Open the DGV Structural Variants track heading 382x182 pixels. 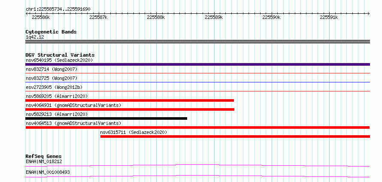[60, 55]
